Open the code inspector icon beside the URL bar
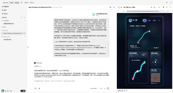Image resolution: width=173 pixels, height=93 pixels. point(170,11)
